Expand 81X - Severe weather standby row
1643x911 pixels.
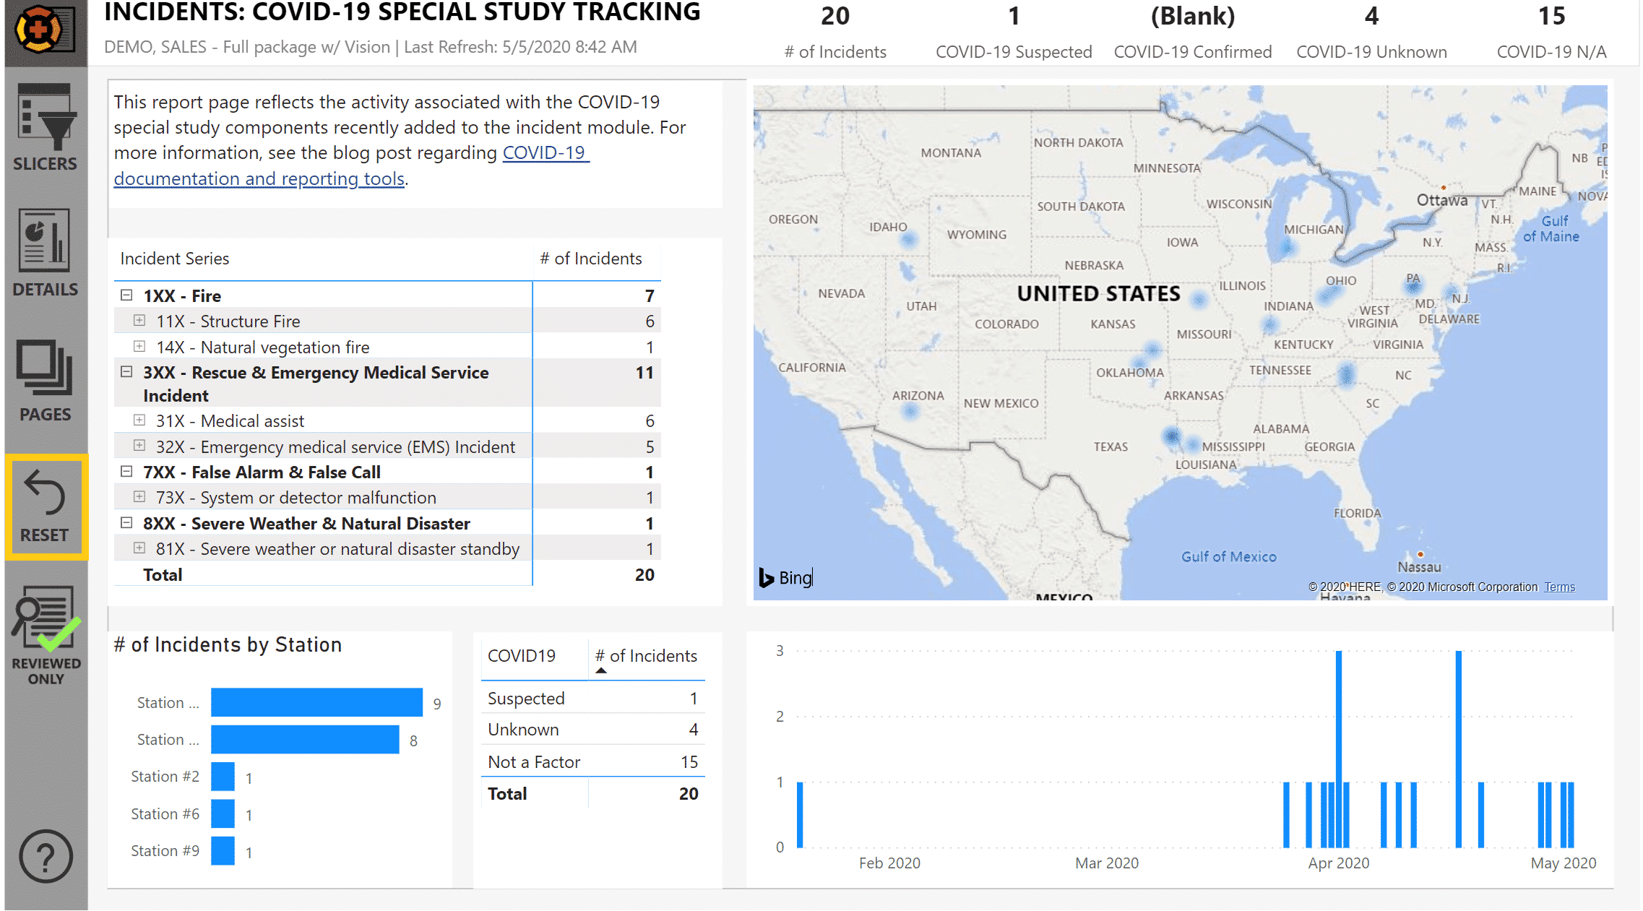(x=139, y=548)
